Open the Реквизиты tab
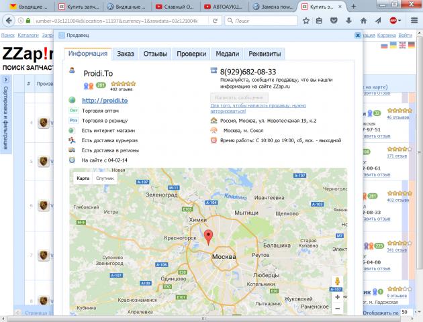The image size is (423, 322). click(265, 54)
